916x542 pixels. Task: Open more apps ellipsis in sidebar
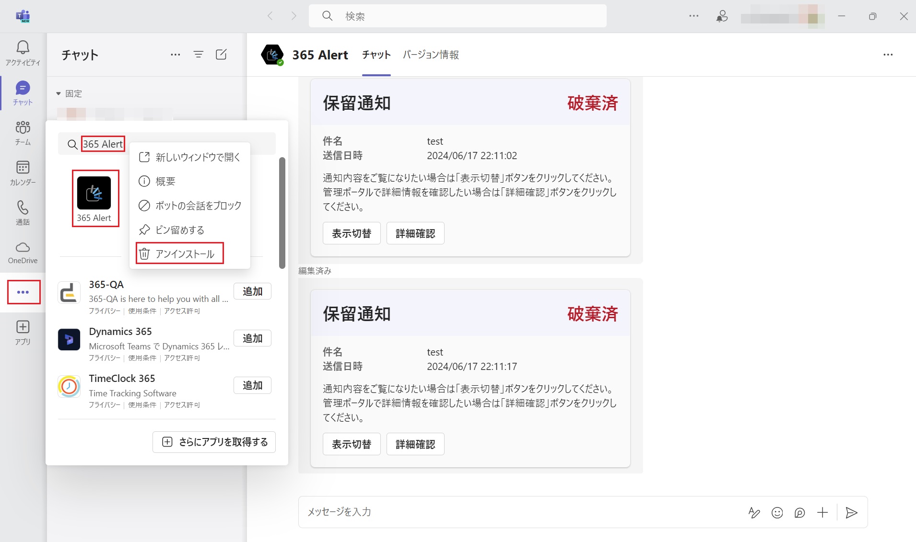pyautogui.click(x=23, y=292)
